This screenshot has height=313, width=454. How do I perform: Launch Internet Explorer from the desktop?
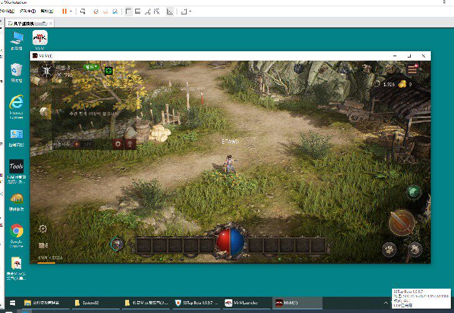(16, 107)
